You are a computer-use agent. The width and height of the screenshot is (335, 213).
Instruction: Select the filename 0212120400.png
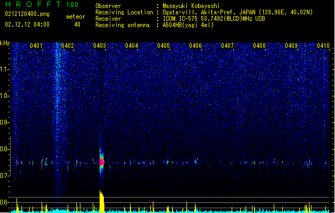(x=27, y=14)
